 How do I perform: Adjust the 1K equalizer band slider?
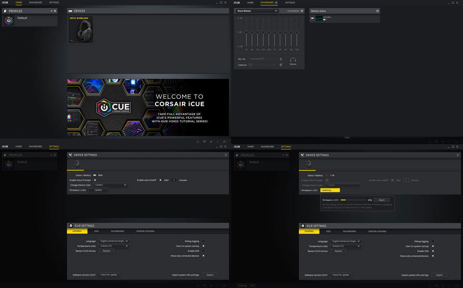click(x=274, y=32)
